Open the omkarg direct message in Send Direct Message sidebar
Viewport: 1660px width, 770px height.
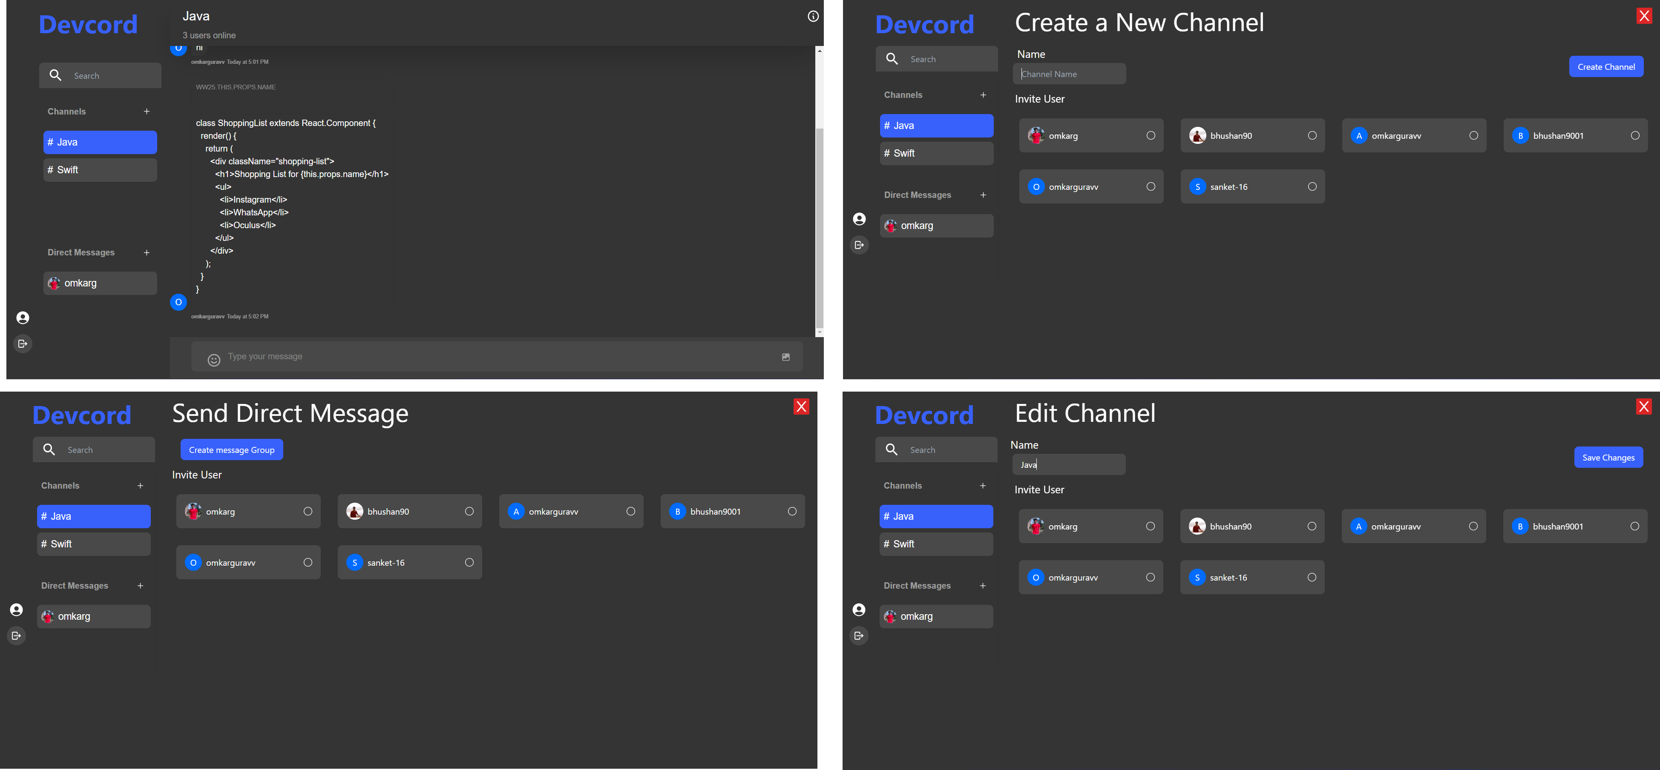pos(93,617)
